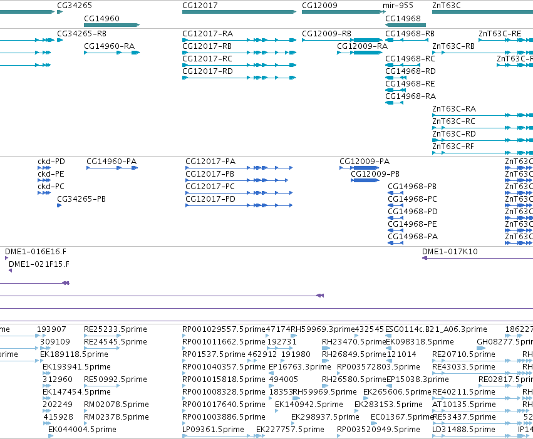The image size is (533, 439).
Task: Click transcript ZnT63C-RD
Action: coord(454,134)
